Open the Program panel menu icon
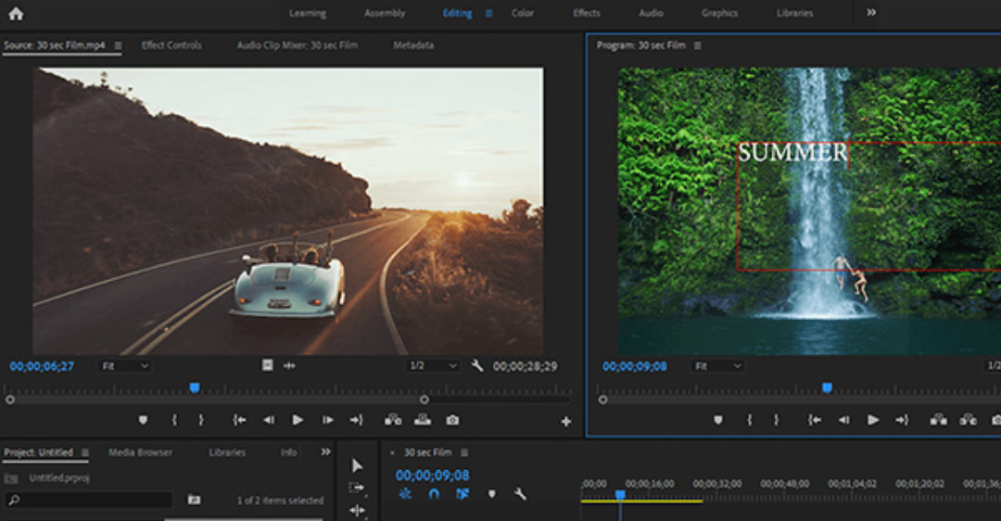 697,45
